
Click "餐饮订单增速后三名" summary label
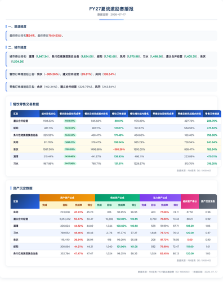click(22, 74)
